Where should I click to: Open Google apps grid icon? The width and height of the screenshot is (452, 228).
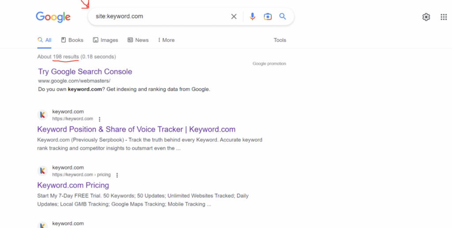[x=444, y=17]
